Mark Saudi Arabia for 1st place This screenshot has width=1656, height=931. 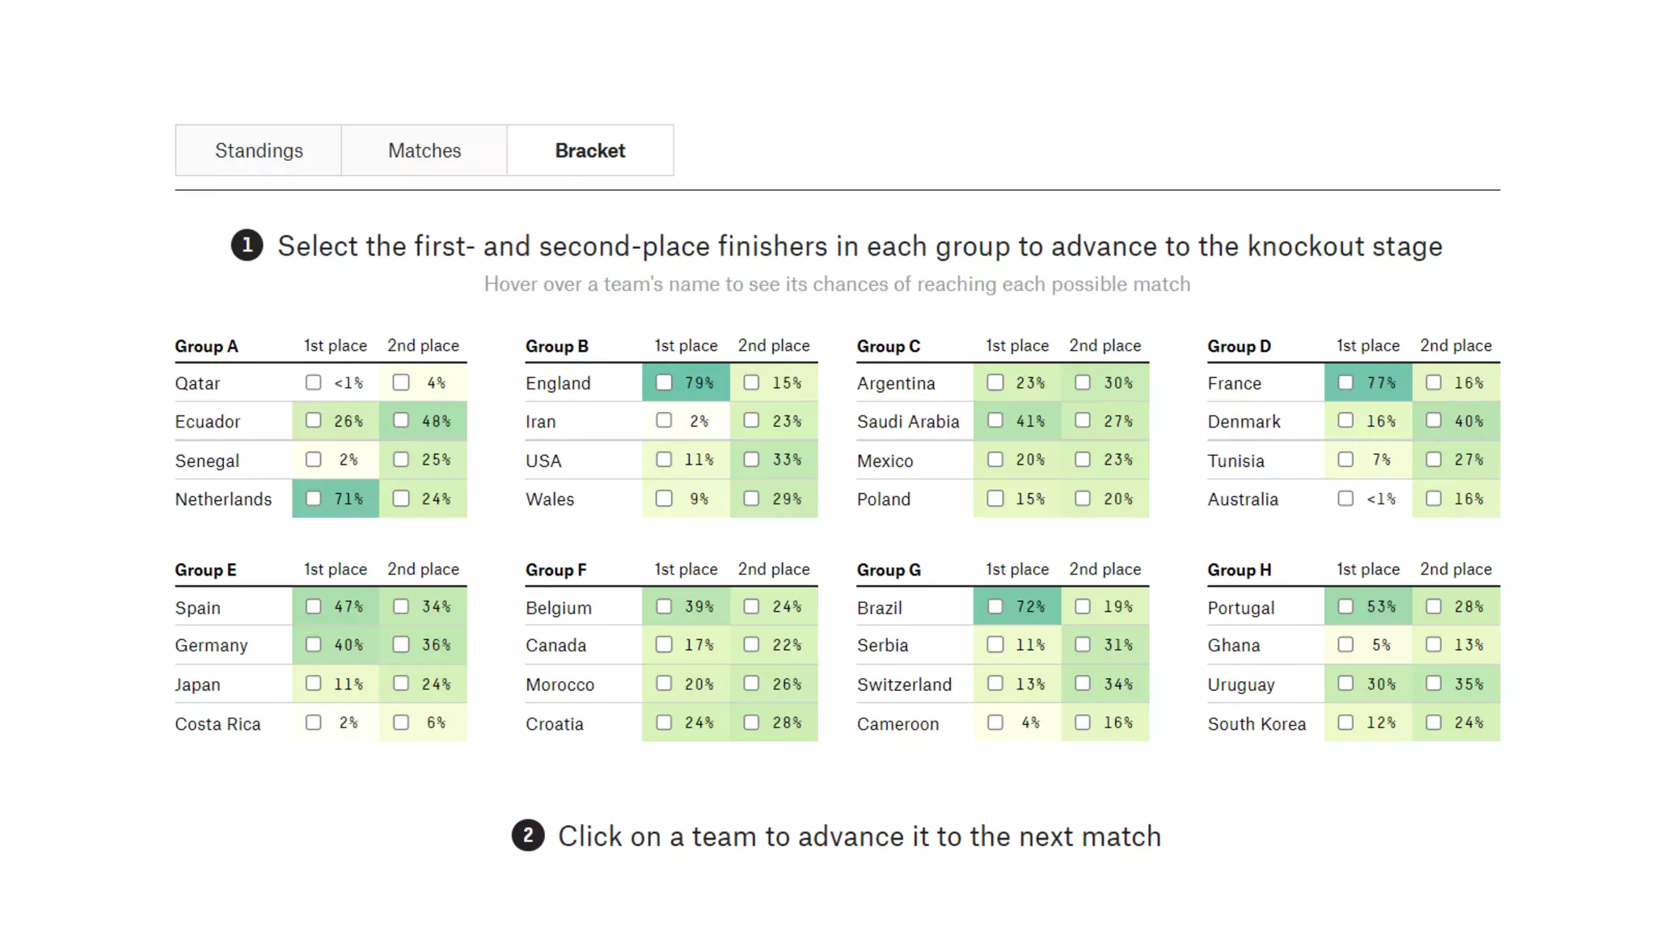995,420
